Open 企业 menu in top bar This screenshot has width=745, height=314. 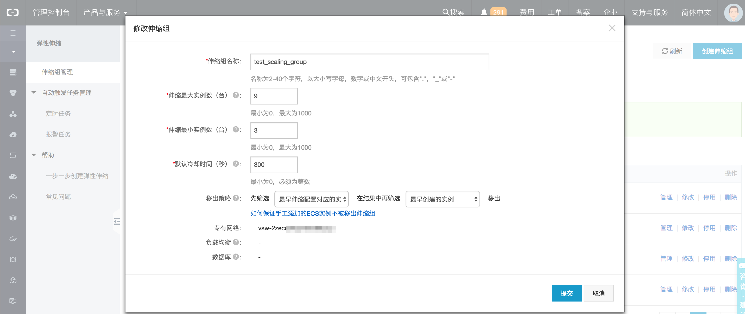tap(610, 12)
